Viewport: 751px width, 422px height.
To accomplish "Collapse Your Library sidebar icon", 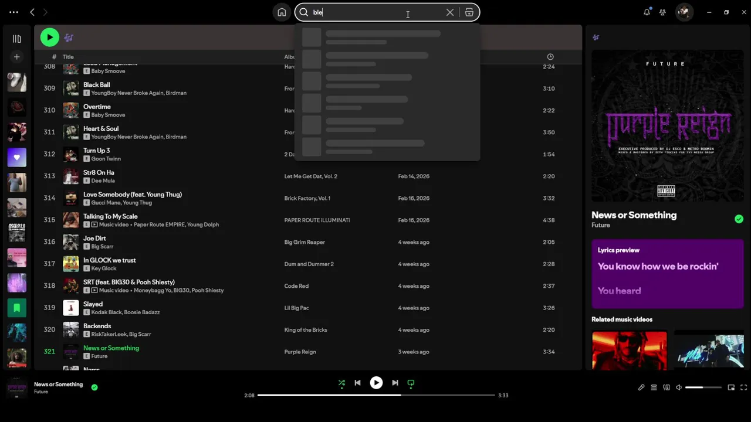I will 16,39.
